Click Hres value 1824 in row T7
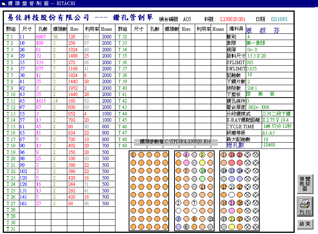This screenshot has width=318, height=234. click(73, 75)
